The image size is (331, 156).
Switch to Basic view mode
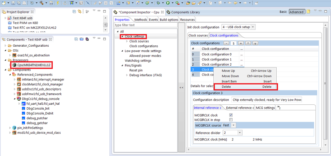click(283, 12)
